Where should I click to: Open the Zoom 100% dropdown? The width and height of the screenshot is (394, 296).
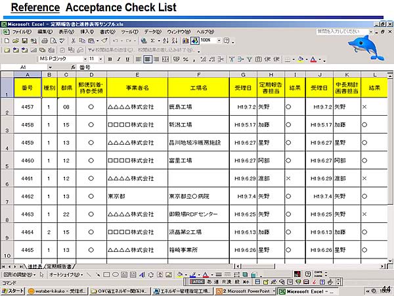(219, 40)
